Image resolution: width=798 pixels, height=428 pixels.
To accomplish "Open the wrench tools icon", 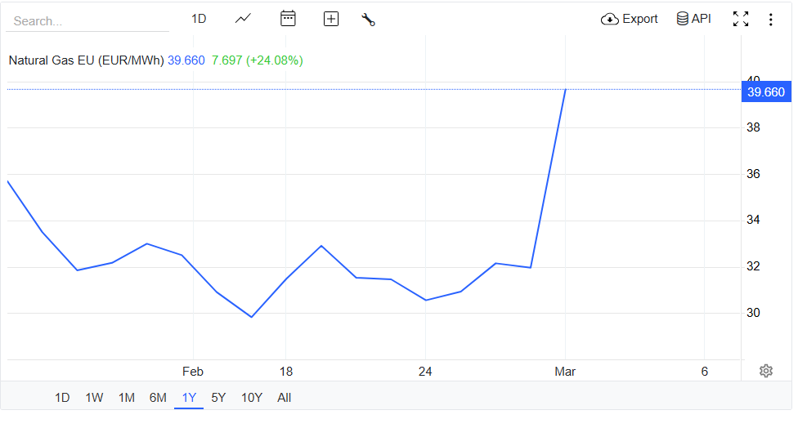I will pos(368,20).
